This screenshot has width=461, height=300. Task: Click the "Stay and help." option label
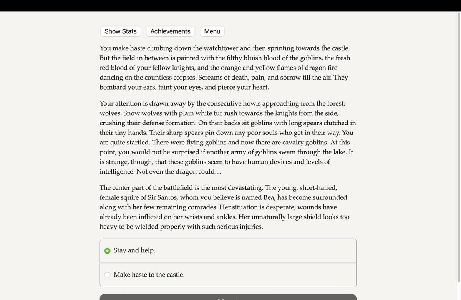point(134,250)
